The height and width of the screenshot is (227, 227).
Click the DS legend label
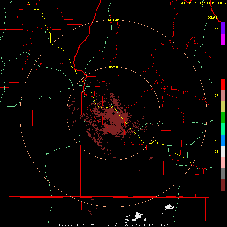click(216, 152)
